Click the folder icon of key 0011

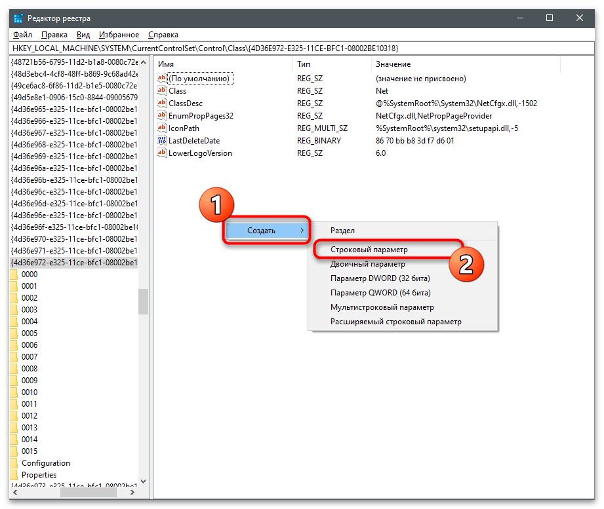pos(14,404)
